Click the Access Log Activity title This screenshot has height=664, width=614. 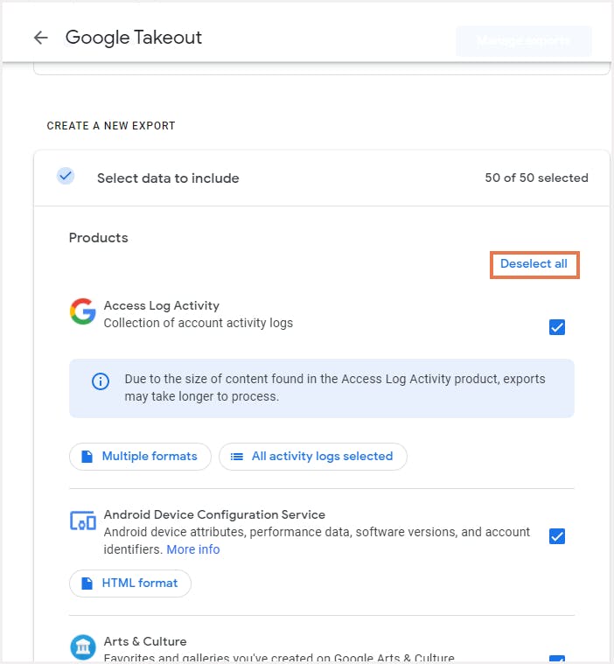[x=161, y=305]
